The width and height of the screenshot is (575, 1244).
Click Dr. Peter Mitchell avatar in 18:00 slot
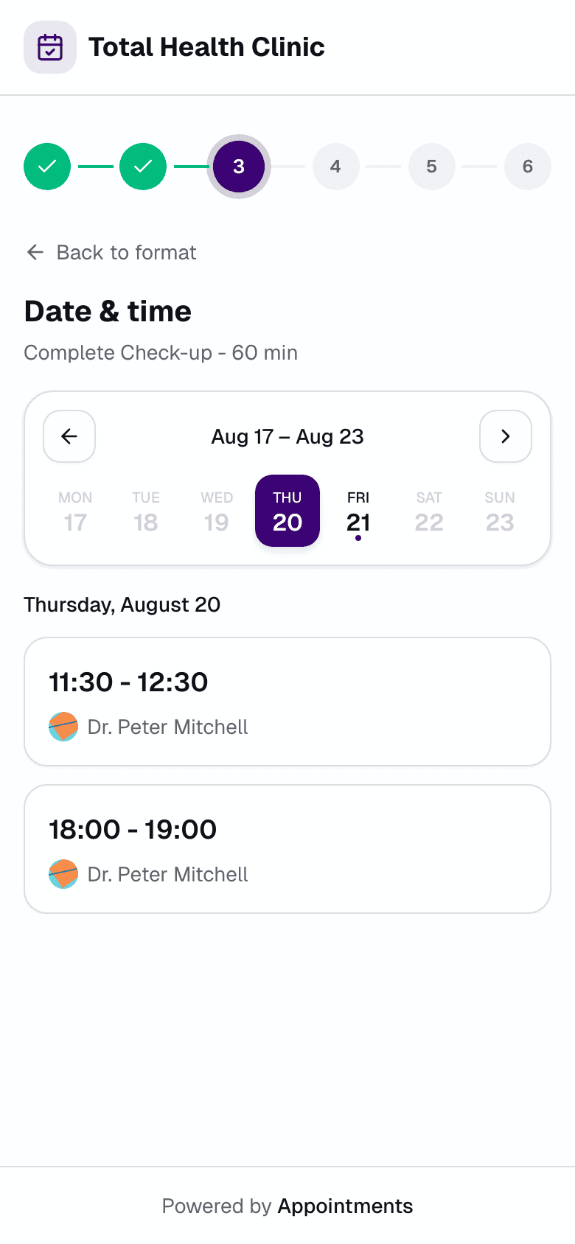63,874
